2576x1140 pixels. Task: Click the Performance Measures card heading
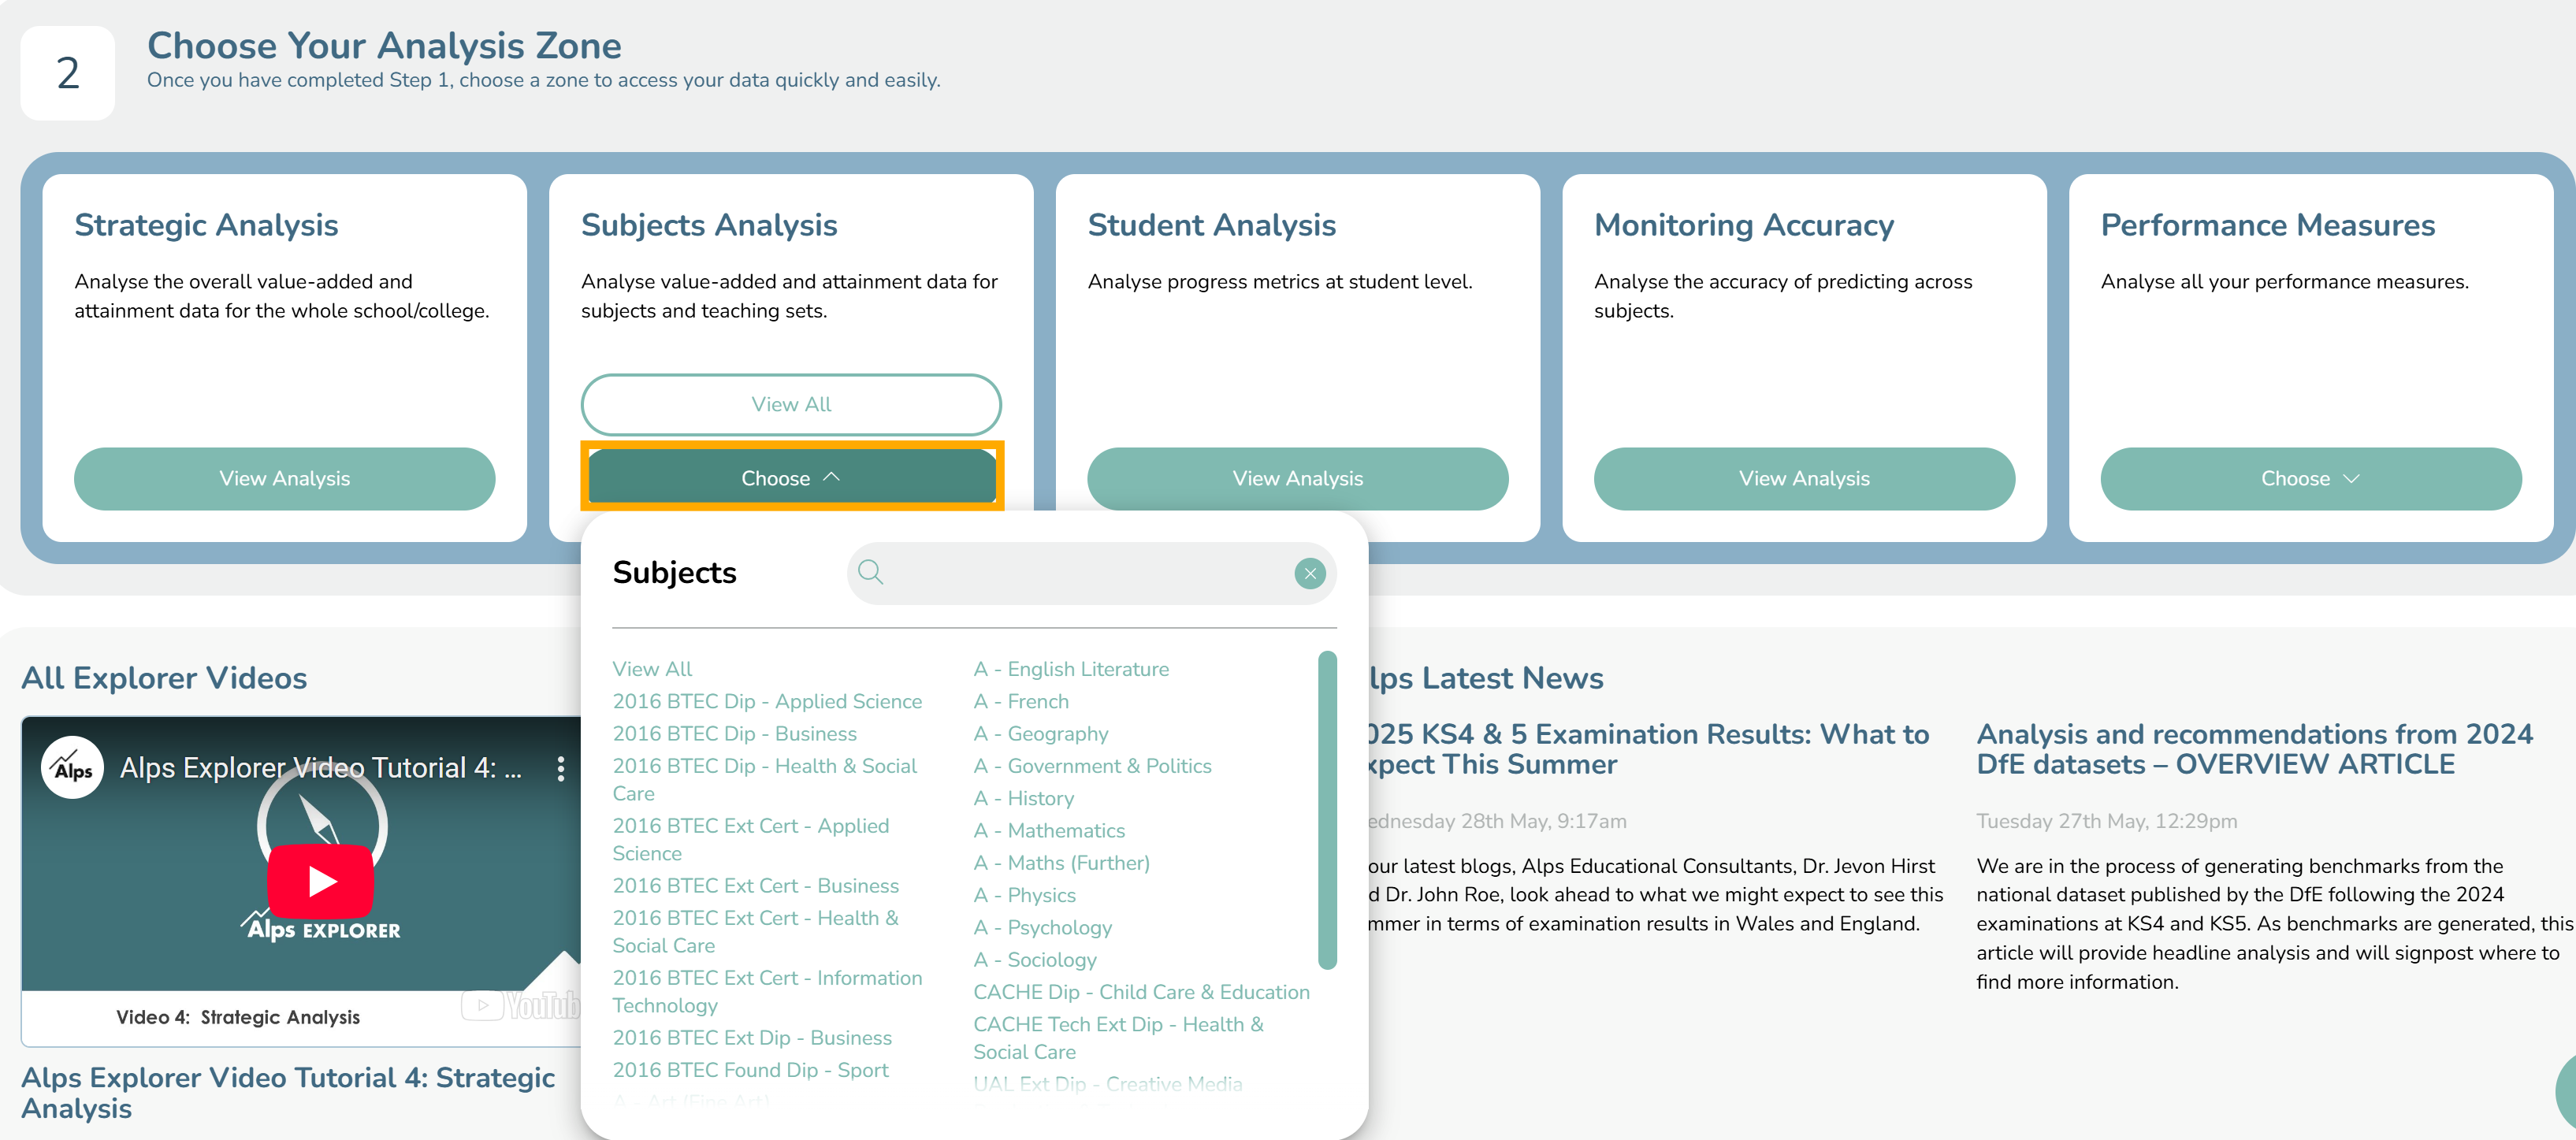coord(2267,225)
